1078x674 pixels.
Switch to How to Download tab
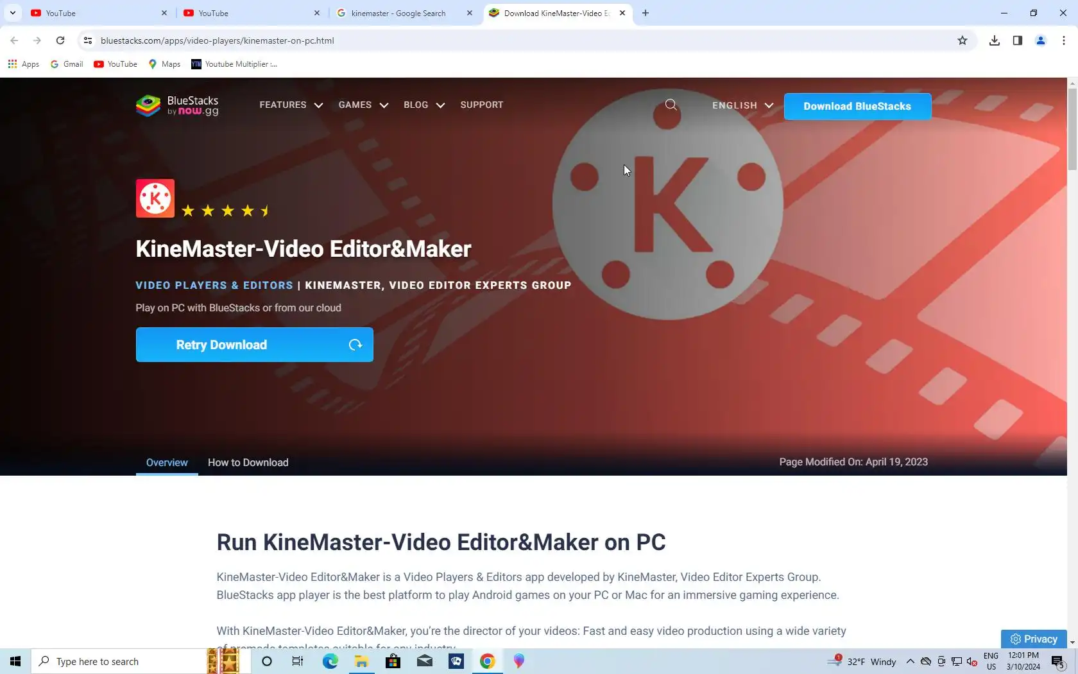click(x=248, y=462)
